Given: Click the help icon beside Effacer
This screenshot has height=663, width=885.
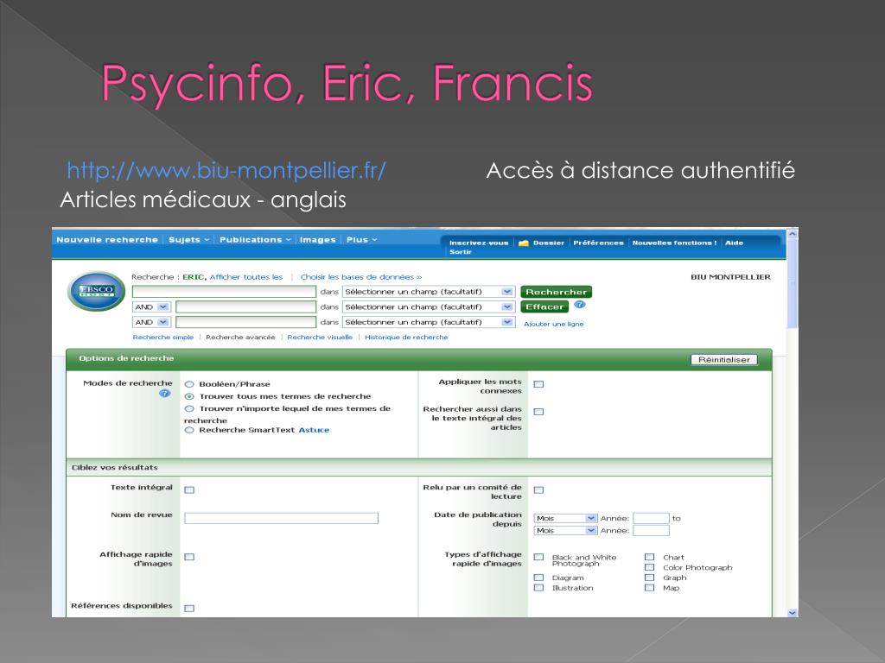Looking at the screenshot, I should tap(580, 305).
